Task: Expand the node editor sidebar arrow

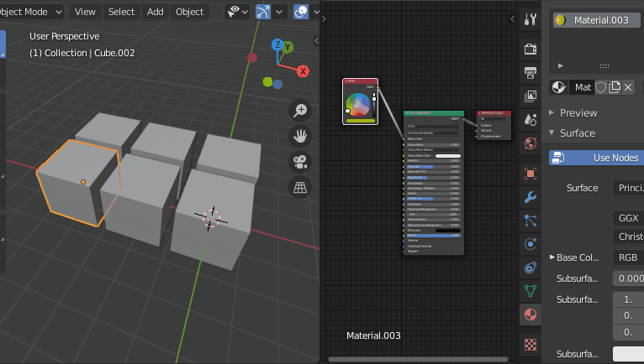Action: 512,18
